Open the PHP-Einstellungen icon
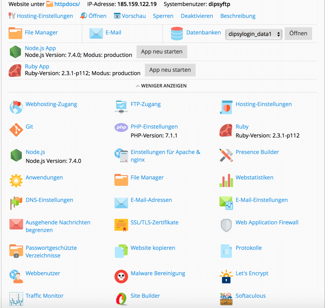325x308 pixels. 121,127
